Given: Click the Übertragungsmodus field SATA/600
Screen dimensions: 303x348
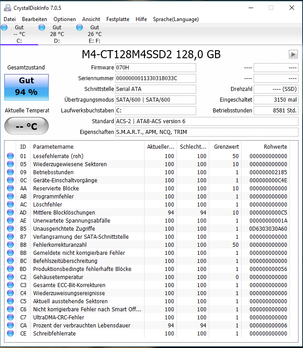Looking at the screenshot, I should pos(155,99).
